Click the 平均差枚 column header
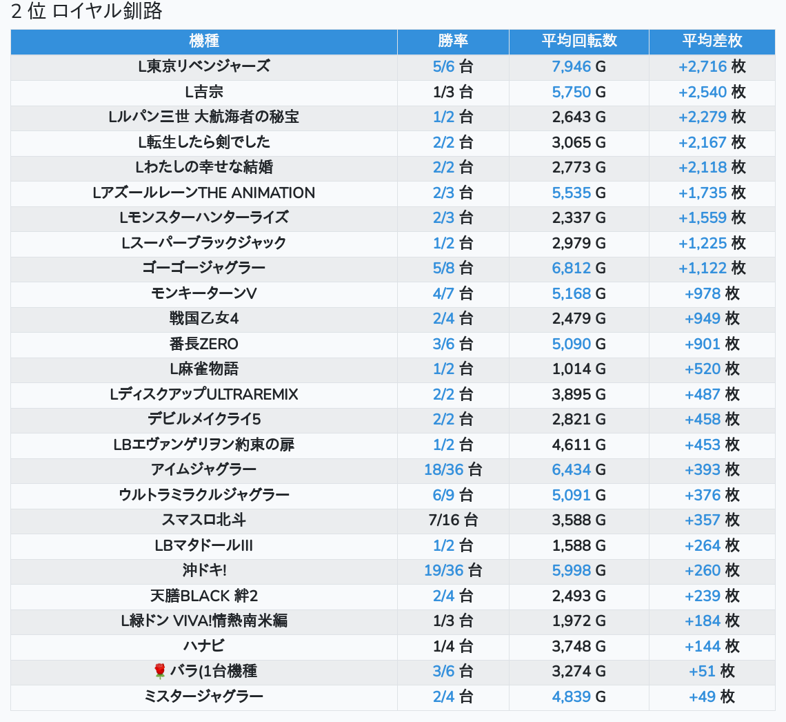 [712, 41]
